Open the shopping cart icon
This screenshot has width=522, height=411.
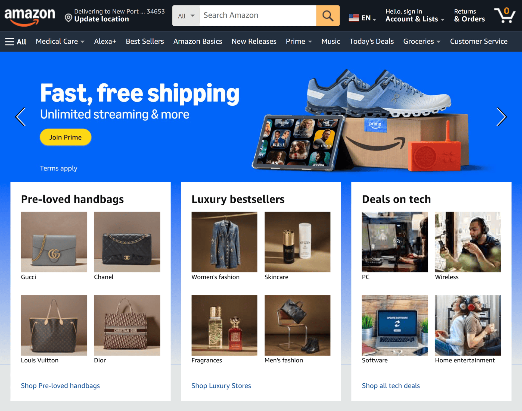point(505,15)
